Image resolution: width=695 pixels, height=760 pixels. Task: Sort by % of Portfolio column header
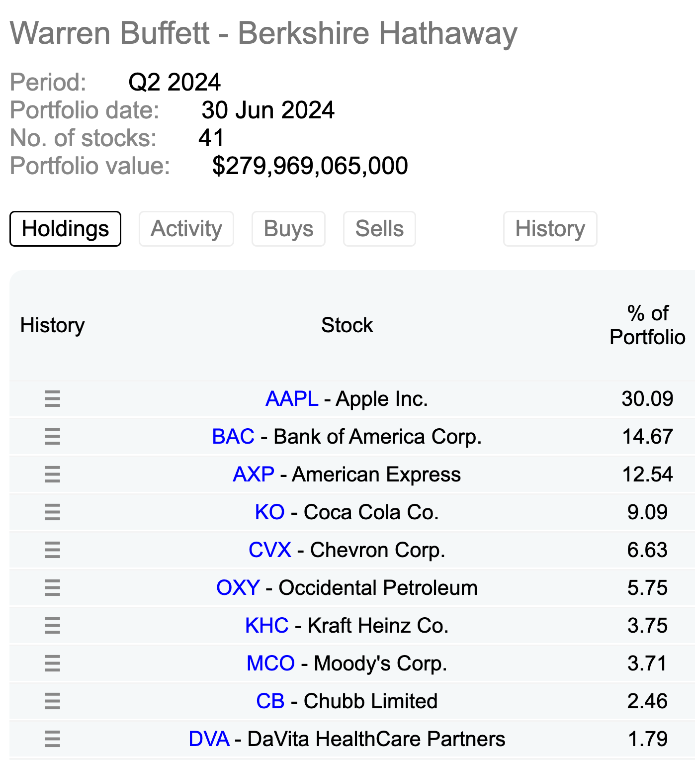(647, 325)
